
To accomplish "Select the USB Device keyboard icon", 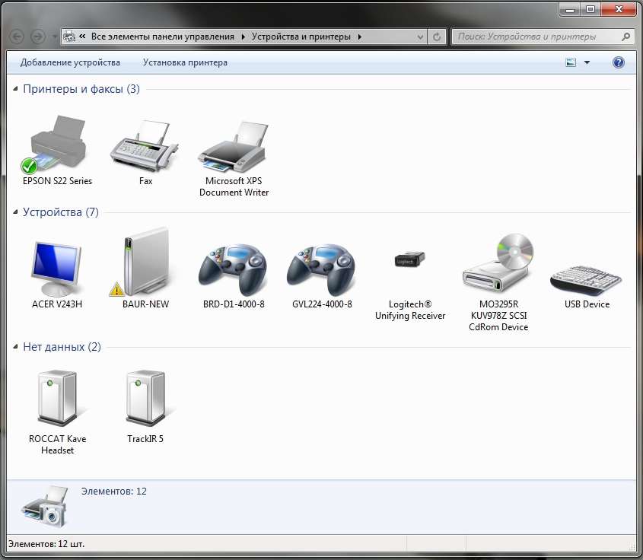I will [586, 280].
